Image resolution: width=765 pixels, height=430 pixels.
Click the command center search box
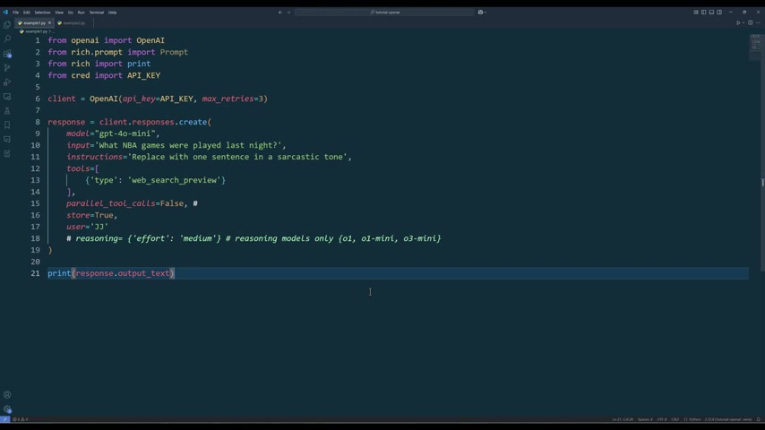pos(384,13)
